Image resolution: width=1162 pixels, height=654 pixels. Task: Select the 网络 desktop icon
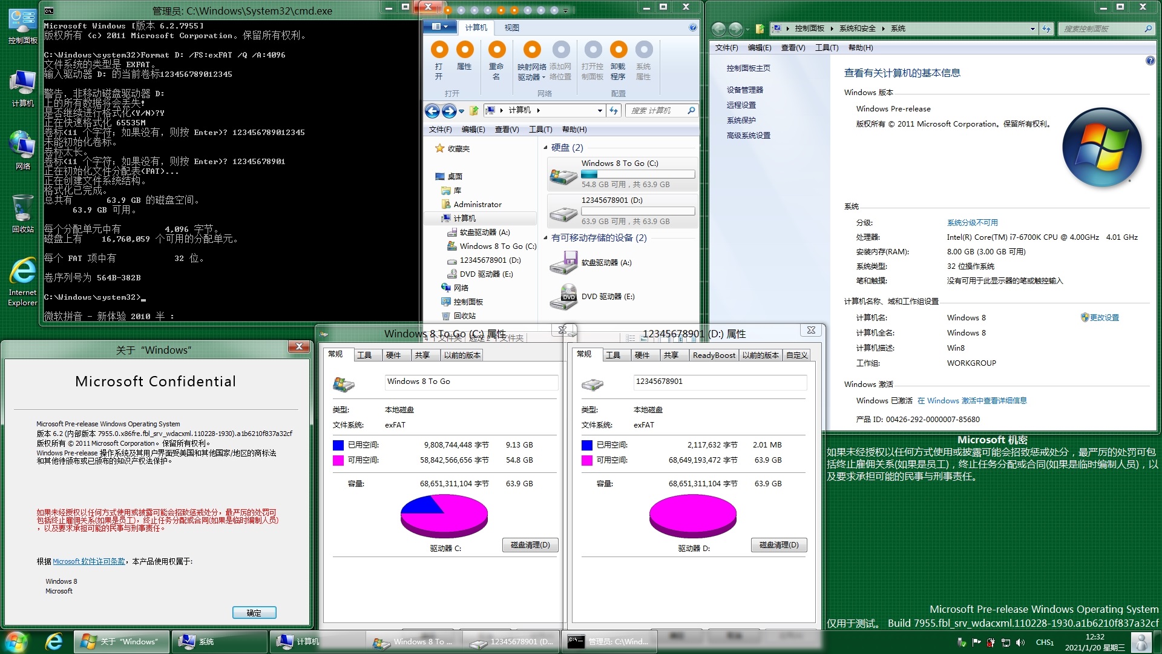tap(22, 151)
